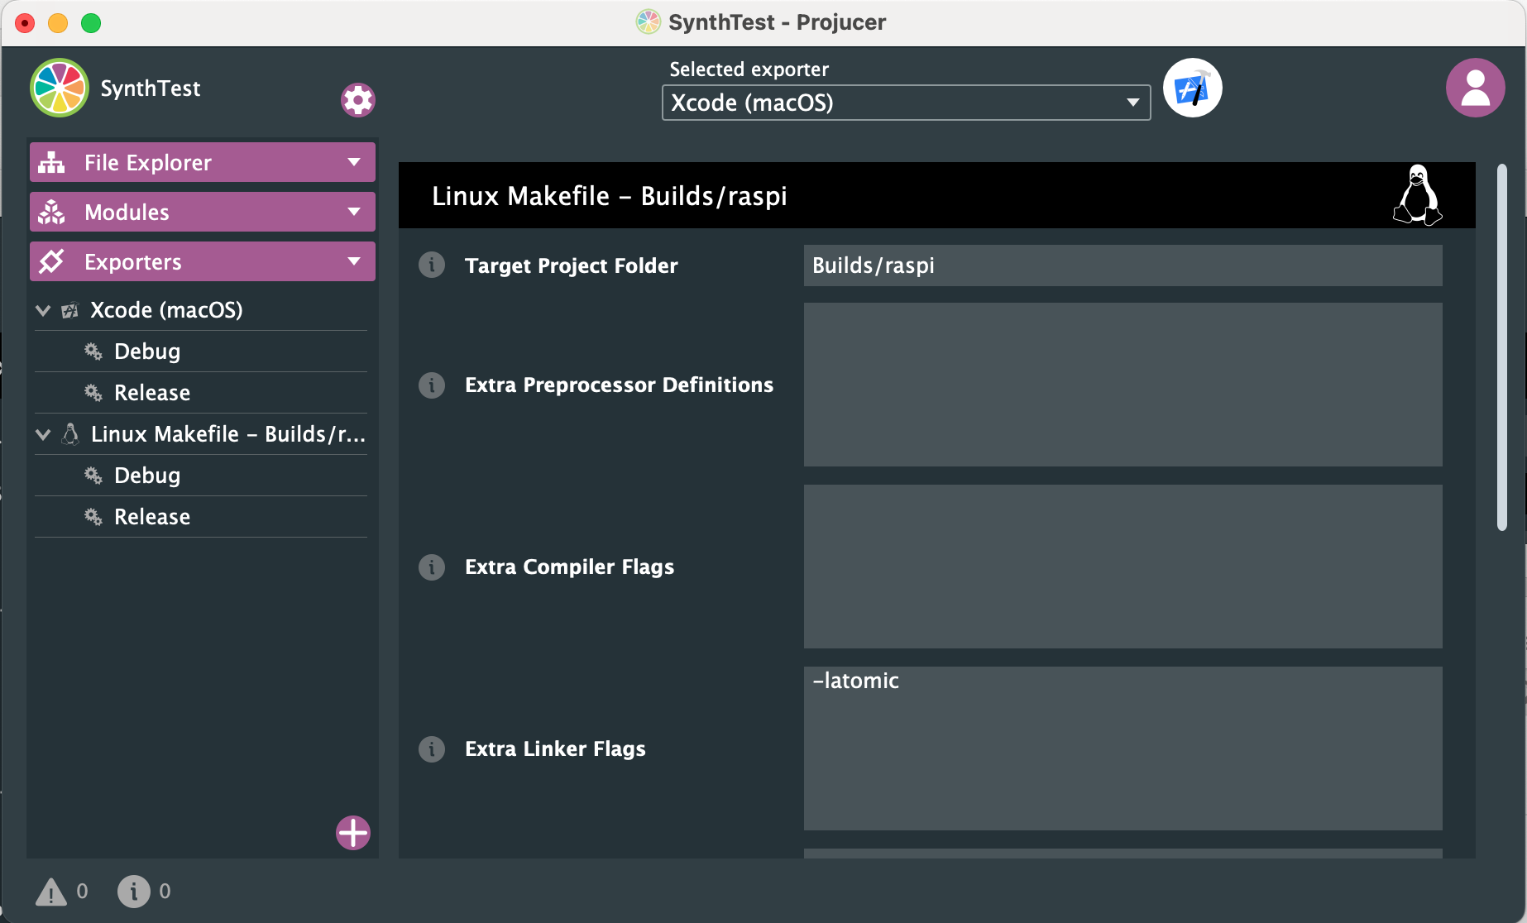Screen dimensions: 1527x923
Task: Click the Extra Preprocessor Definitions text box
Action: coord(1123,385)
